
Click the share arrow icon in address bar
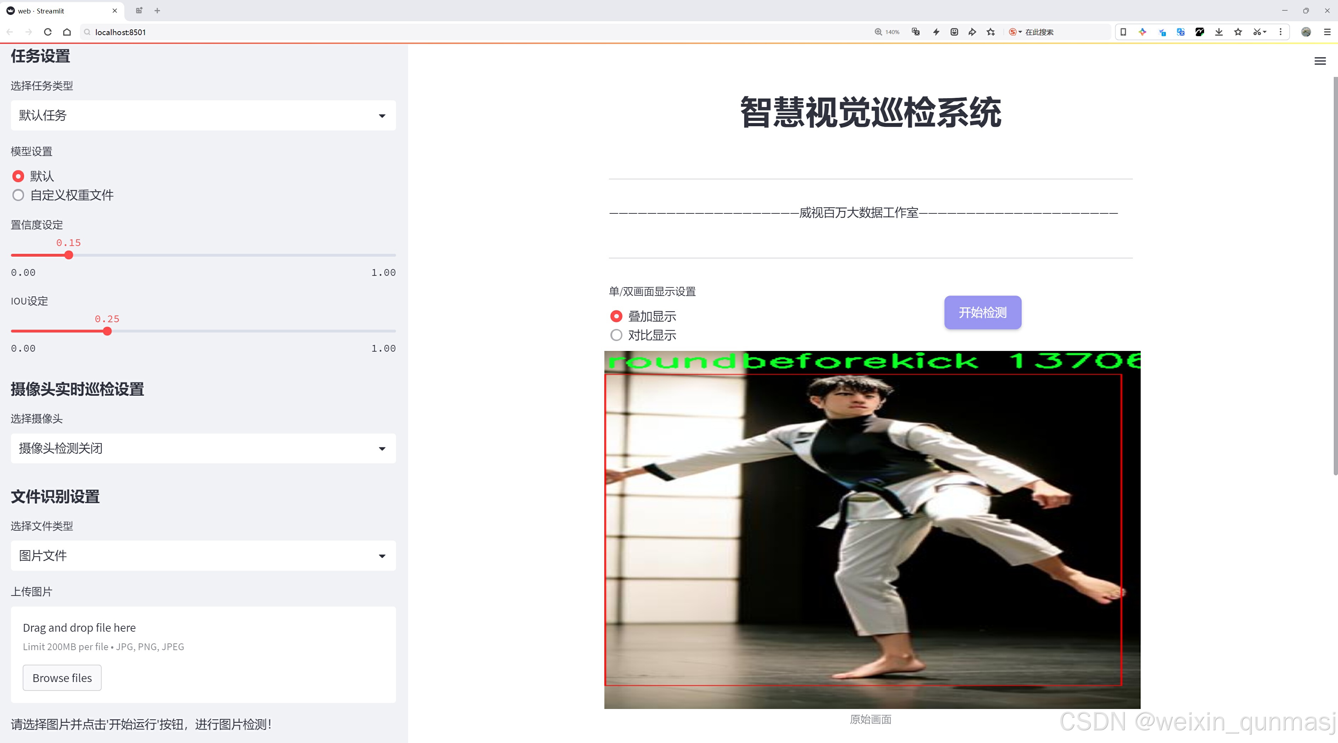click(x=972, y=32)
